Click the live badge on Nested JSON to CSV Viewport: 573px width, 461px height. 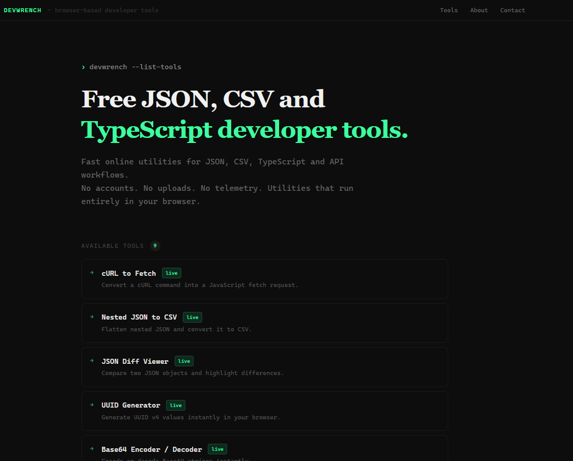[x=192, y=317]
